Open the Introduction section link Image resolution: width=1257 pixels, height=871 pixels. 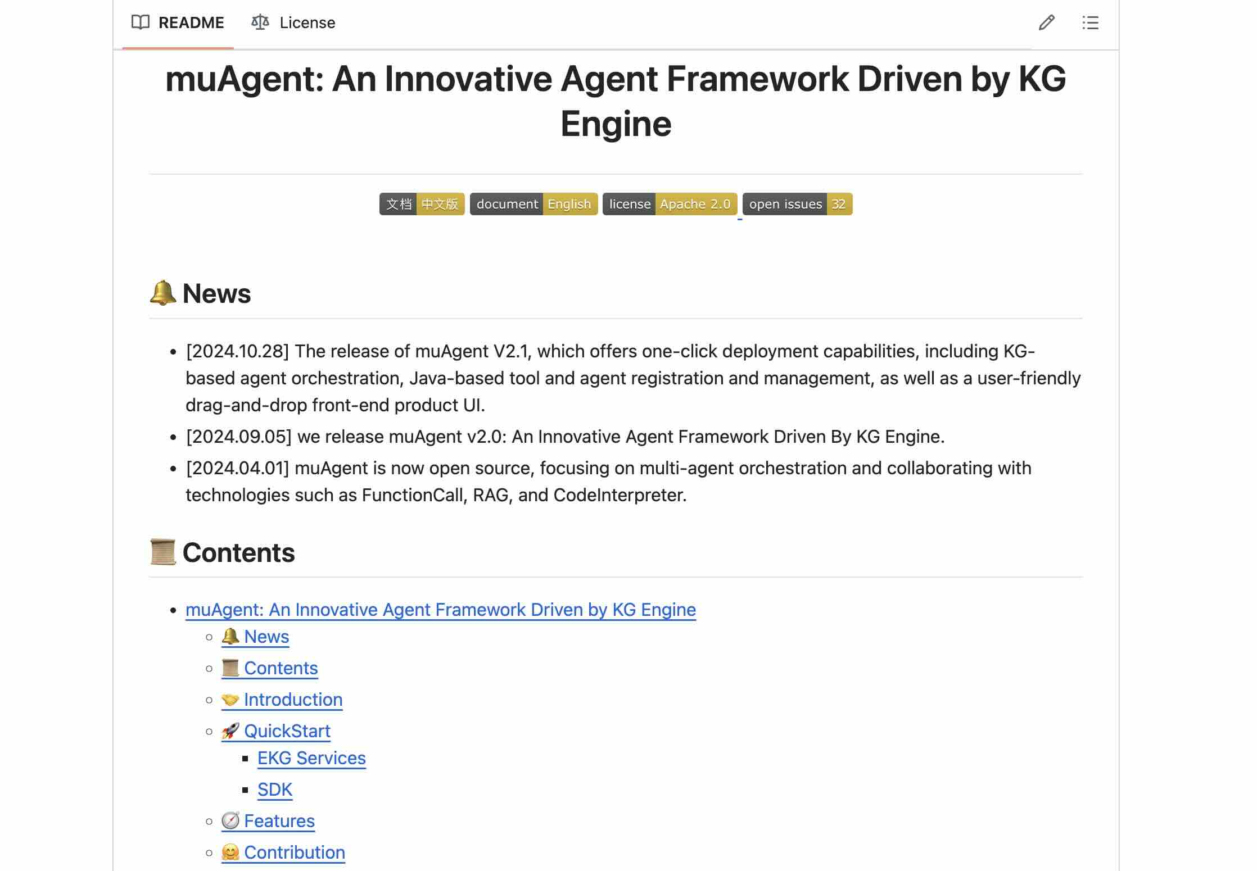(293, 699)
